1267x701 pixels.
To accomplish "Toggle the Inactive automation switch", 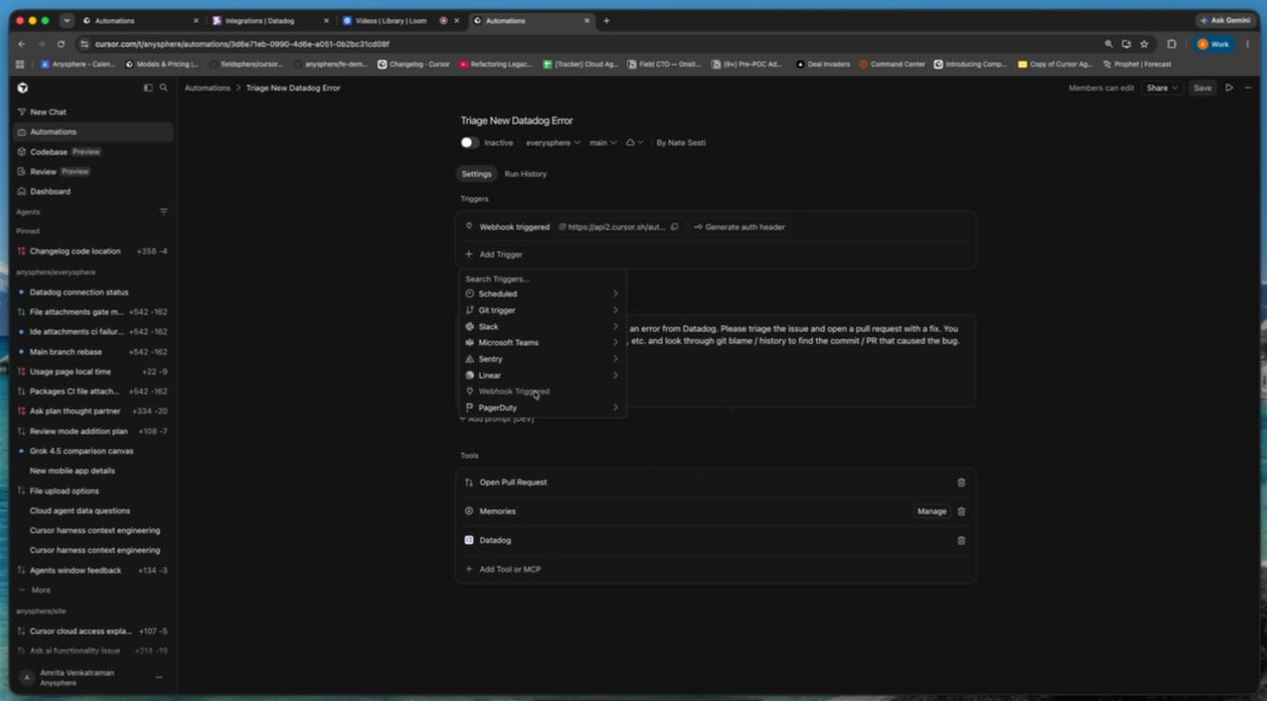I will [469, 143].
